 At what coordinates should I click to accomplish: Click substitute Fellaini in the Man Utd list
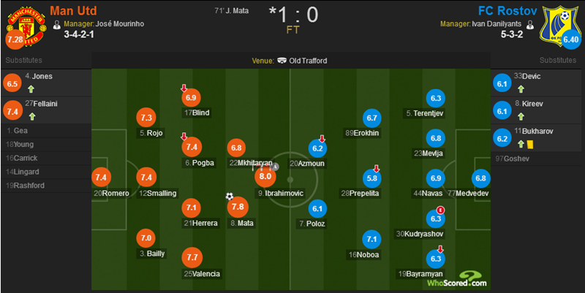click(x=43, y=104)
